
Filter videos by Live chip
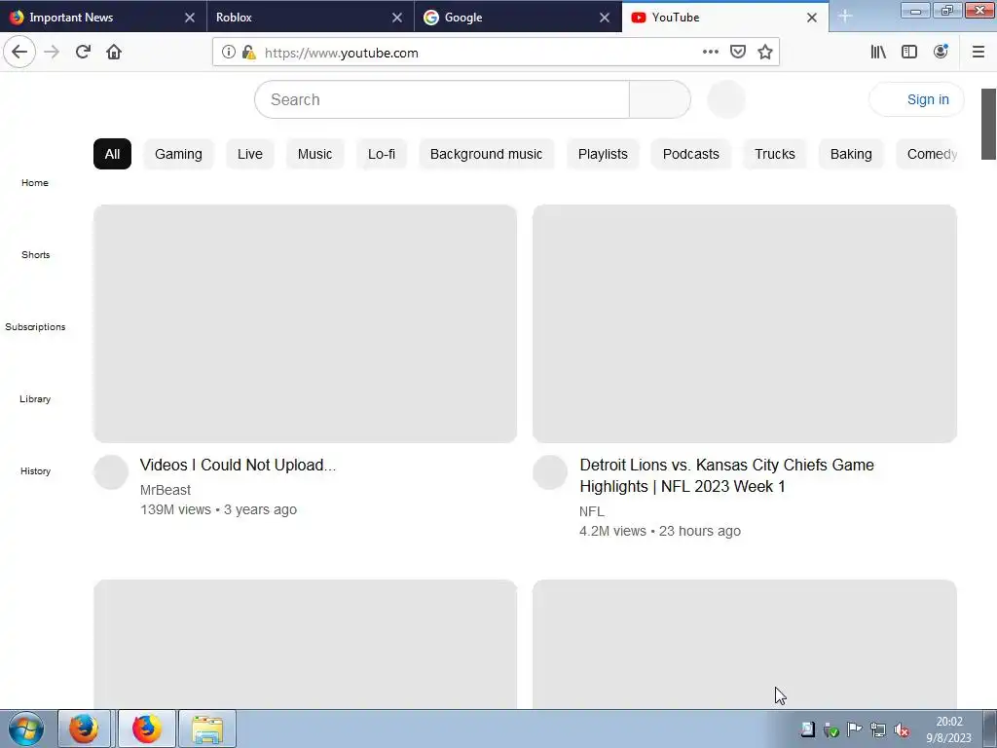250,154
